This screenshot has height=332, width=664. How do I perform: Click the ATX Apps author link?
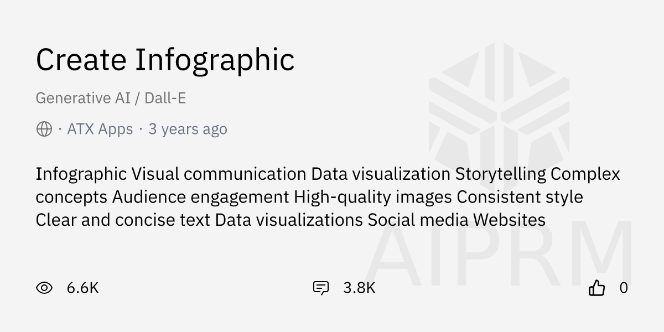pos(100,128)
